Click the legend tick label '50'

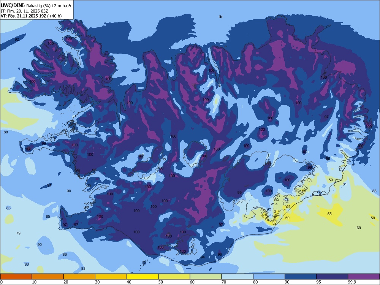coord(161,282)
